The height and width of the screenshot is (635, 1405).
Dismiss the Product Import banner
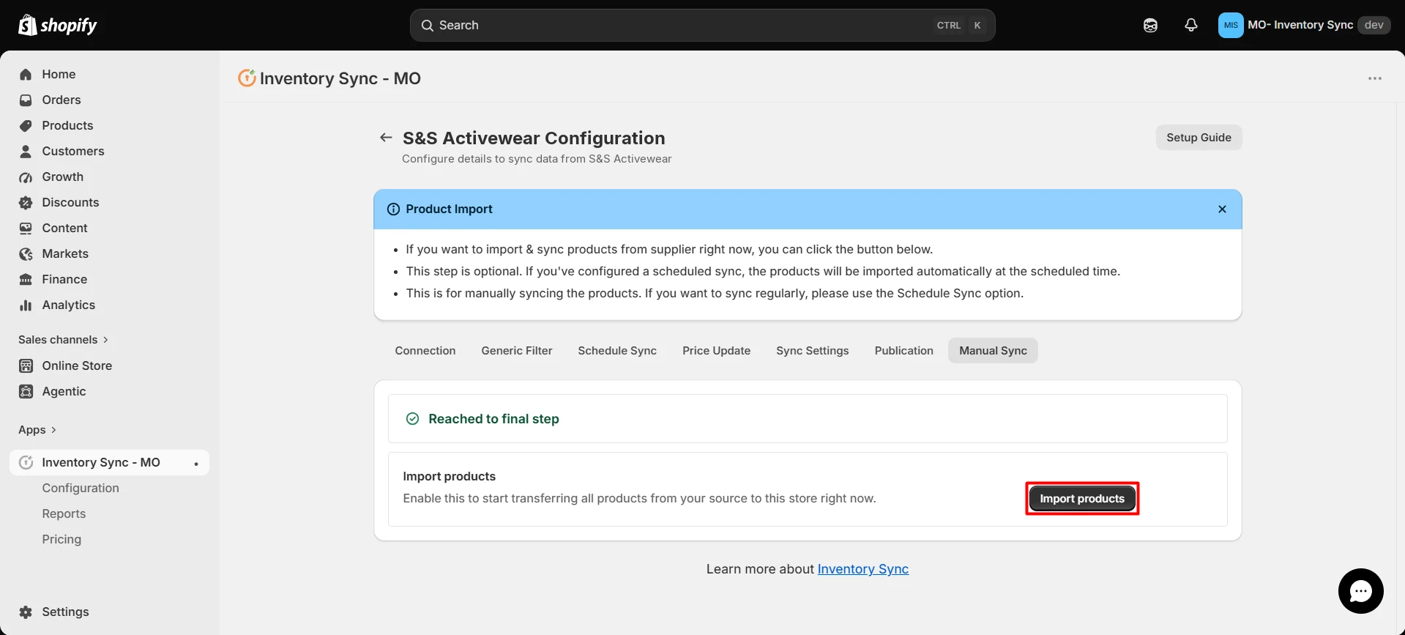pyautogui.click(x=1222, y=209)
